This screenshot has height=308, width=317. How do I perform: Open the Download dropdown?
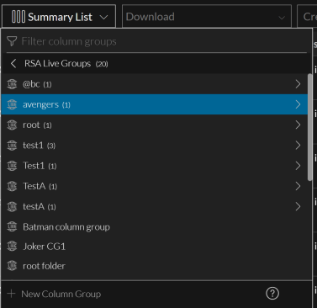point(207,17)
